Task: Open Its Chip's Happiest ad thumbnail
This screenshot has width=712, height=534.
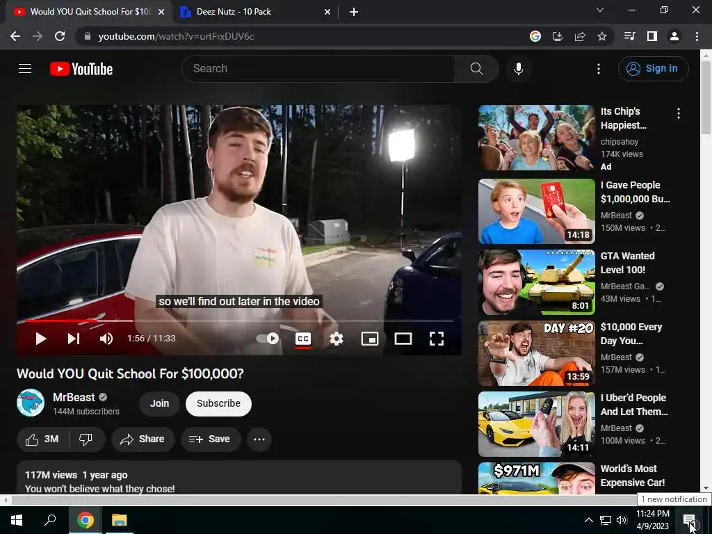Action: 536,138
